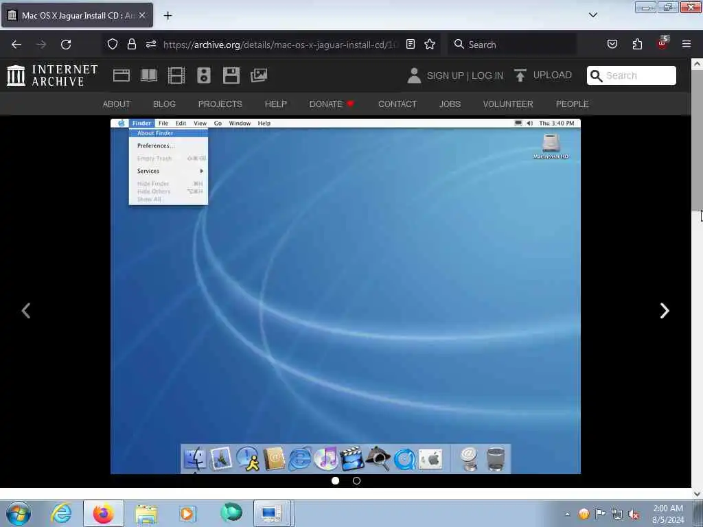Open the JOBS nav link
Viewport: 703px width, 527px height.
click(x=450, y=104)
